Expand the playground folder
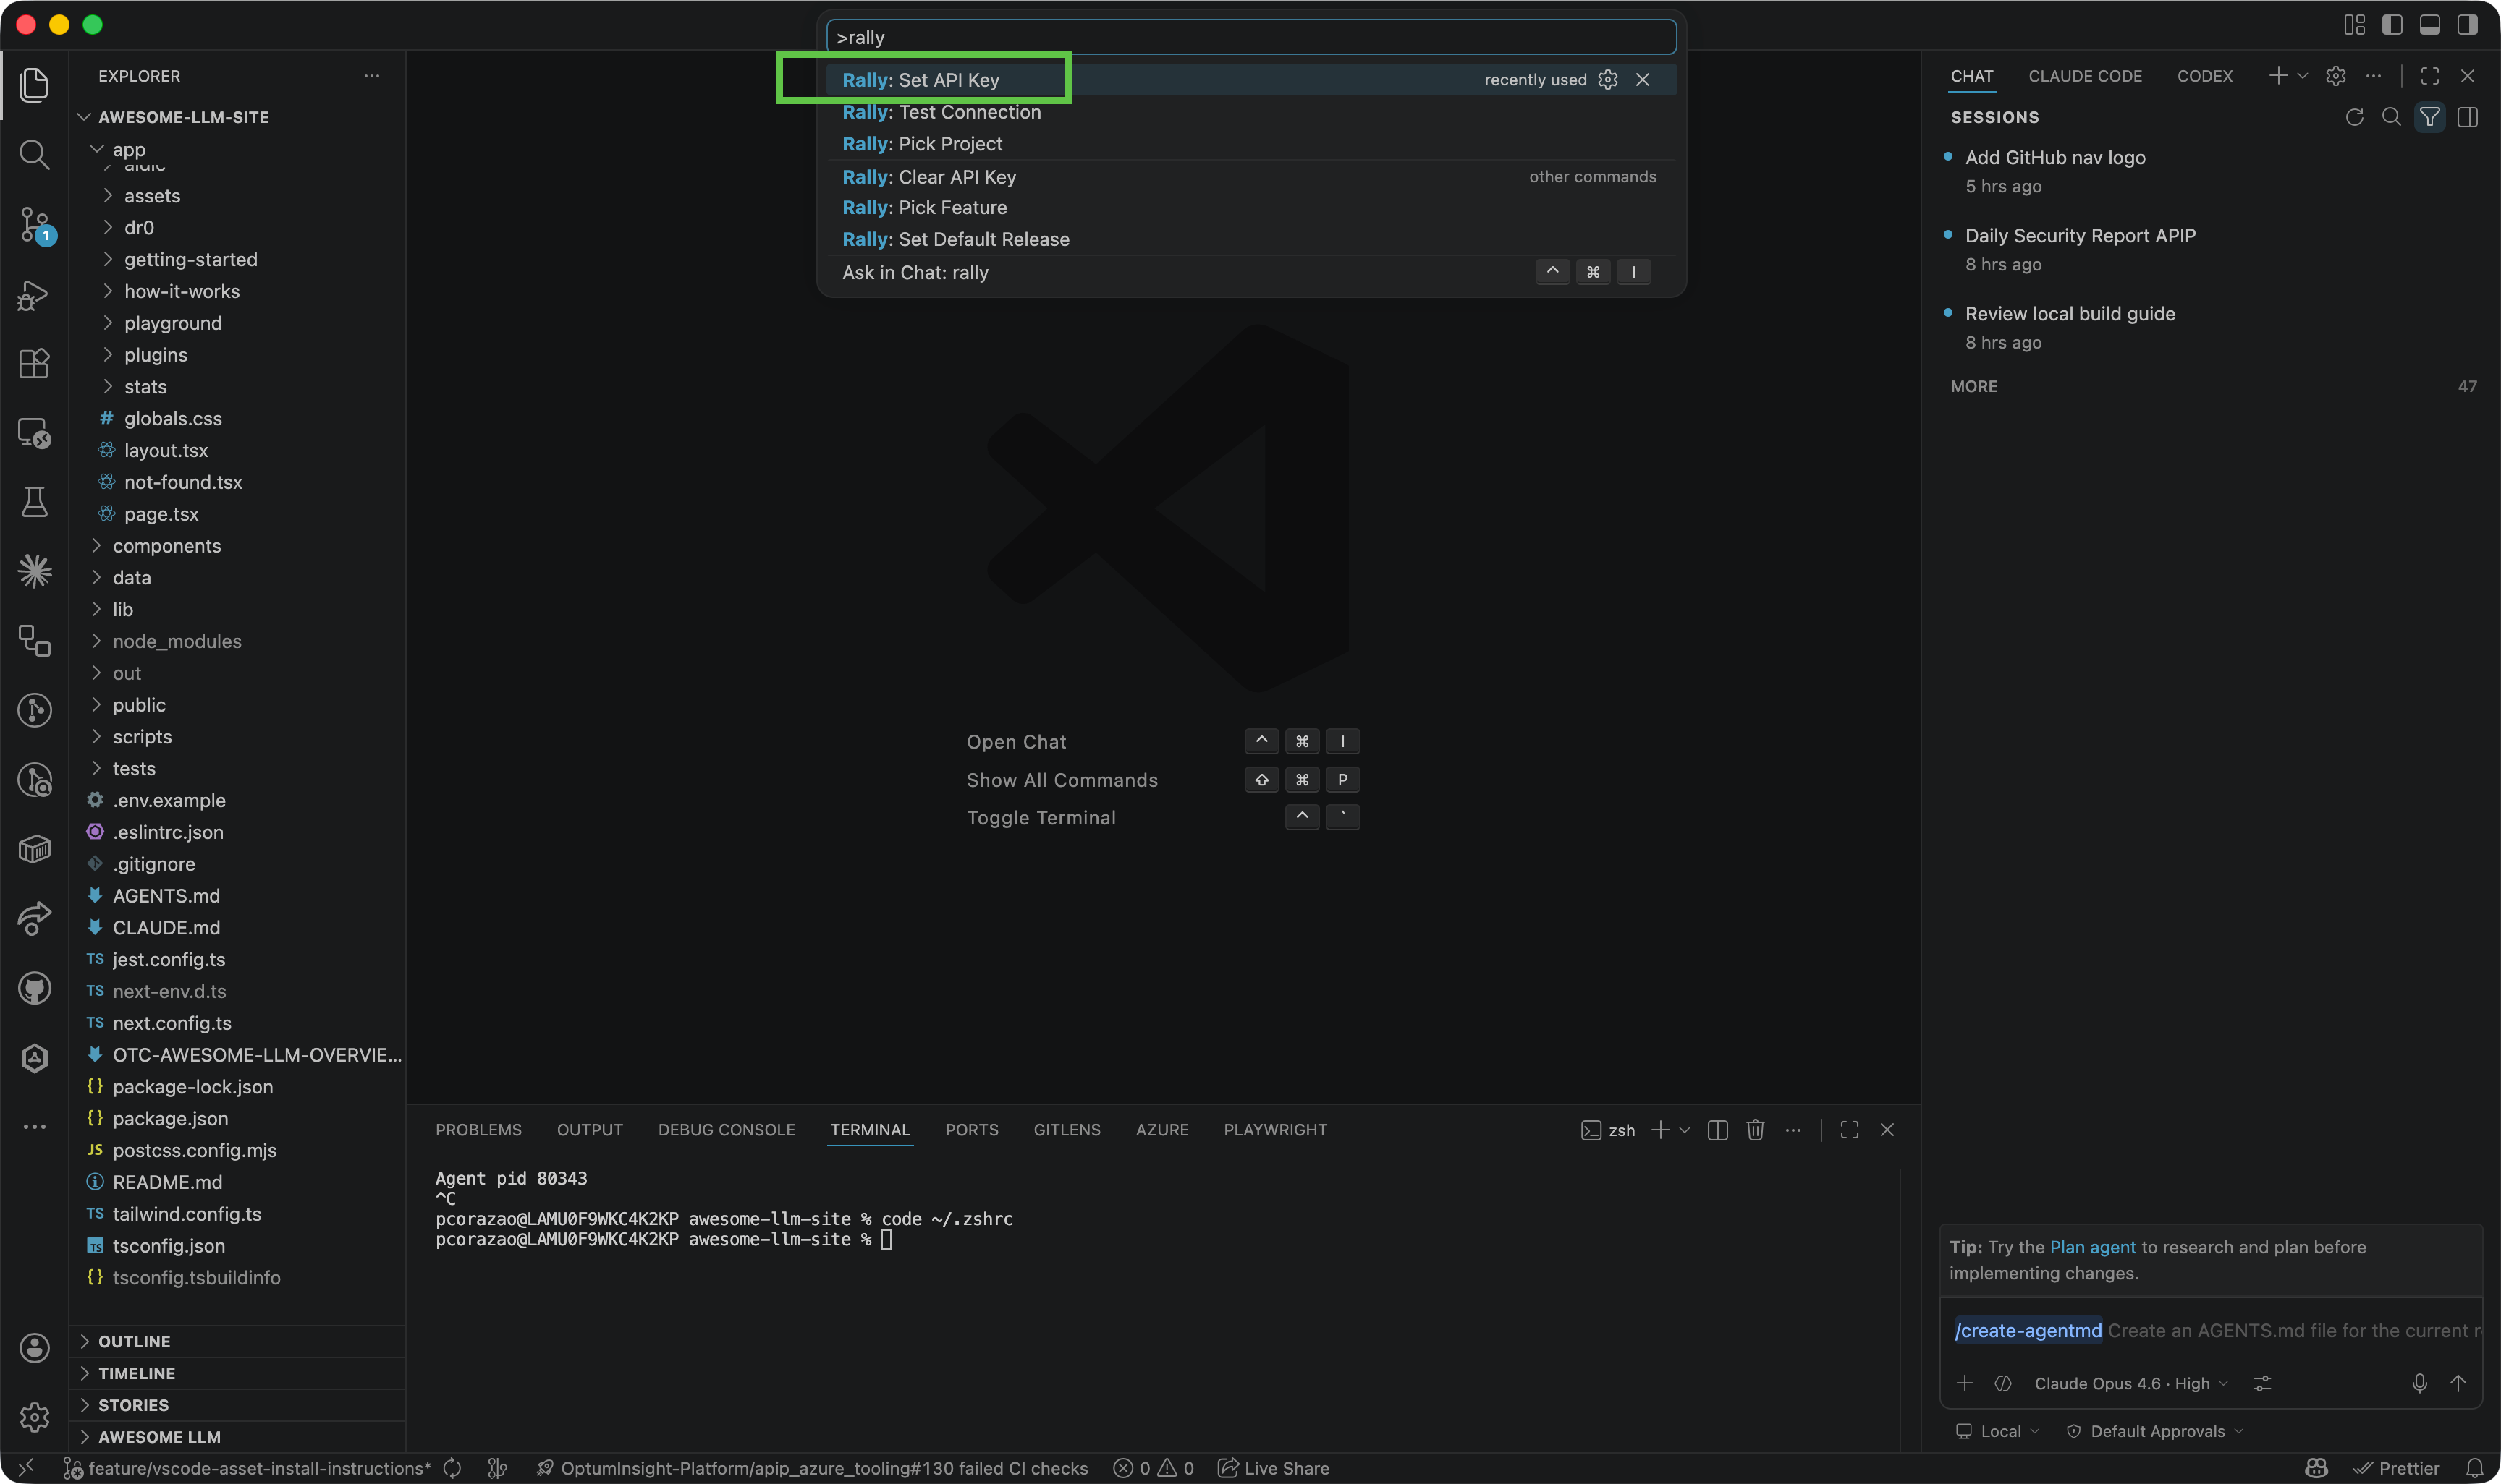The height and width of the screenshot is (1484, 2501). pos(173,323)
